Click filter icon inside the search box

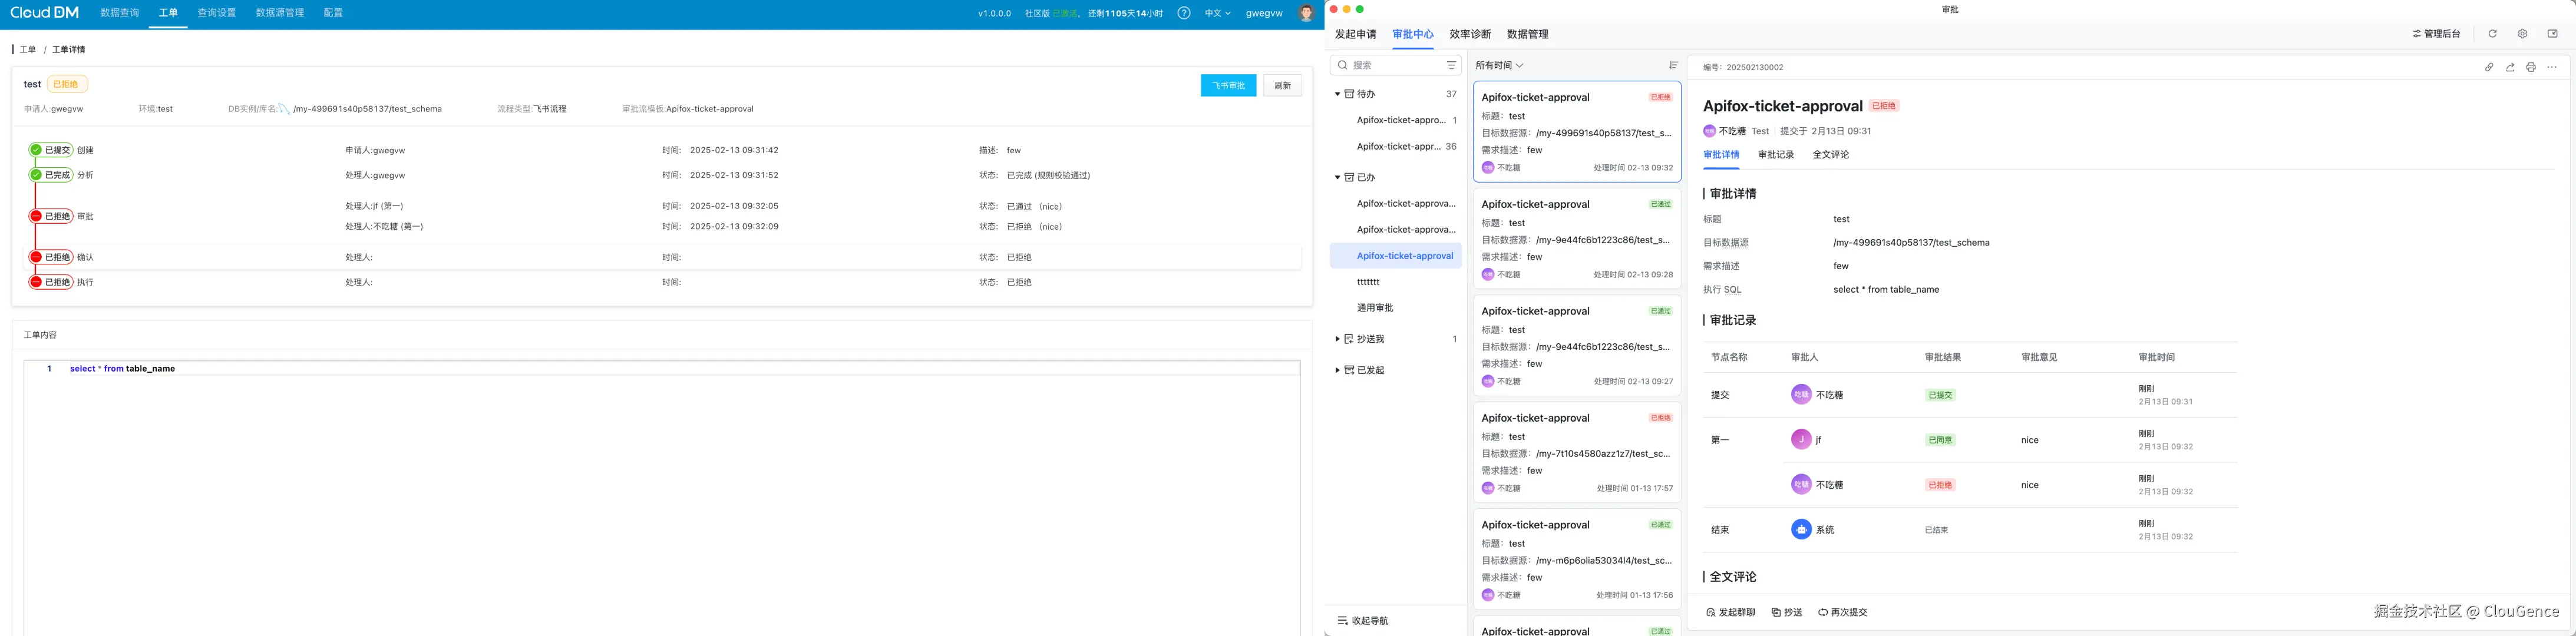pyautogui.click(x=1451, y=65)
